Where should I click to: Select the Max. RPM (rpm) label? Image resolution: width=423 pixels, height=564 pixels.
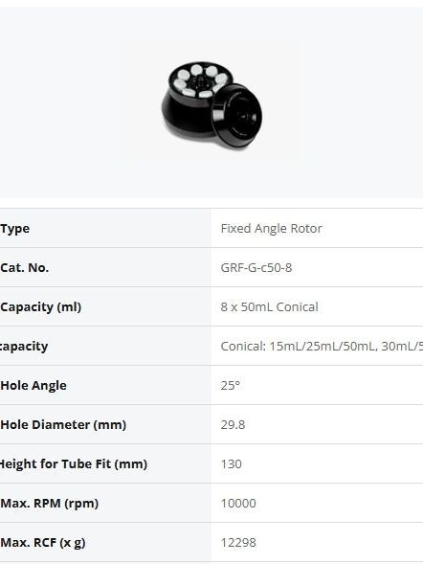pos(49,503)
